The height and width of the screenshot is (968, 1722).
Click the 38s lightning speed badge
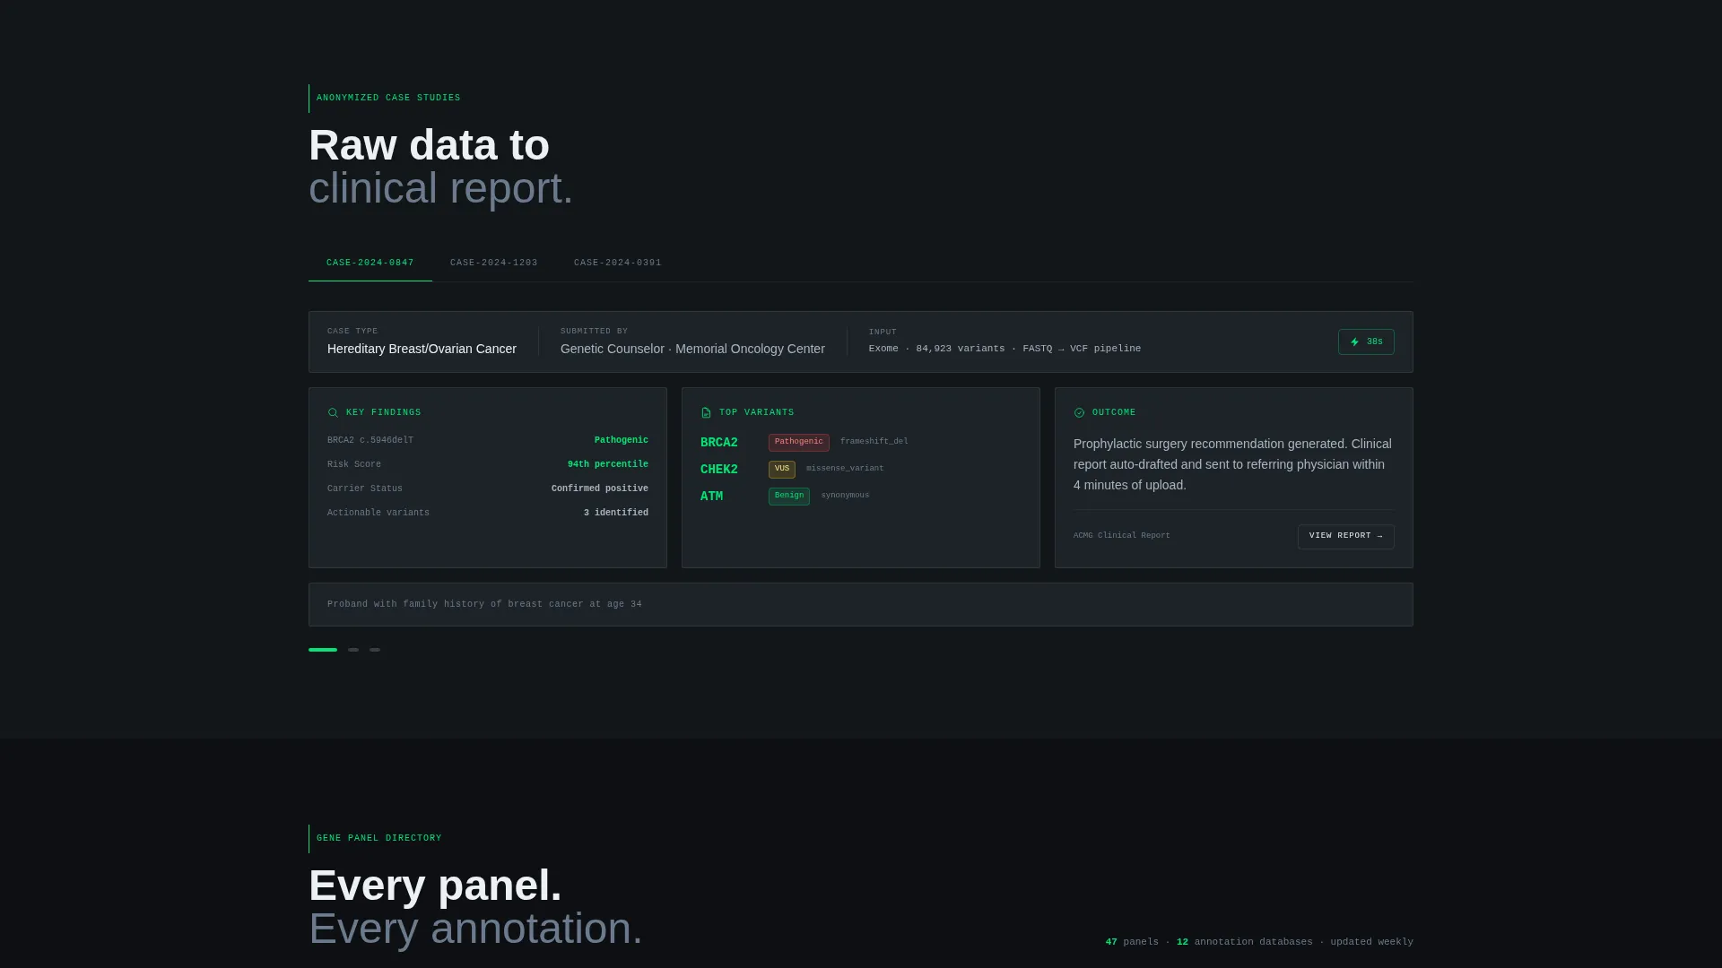tap(1366, 341)
